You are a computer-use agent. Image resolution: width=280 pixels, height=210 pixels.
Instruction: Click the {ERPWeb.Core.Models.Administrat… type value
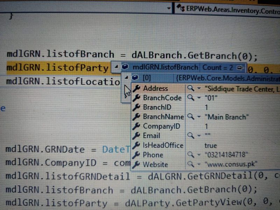pos(228,78)
